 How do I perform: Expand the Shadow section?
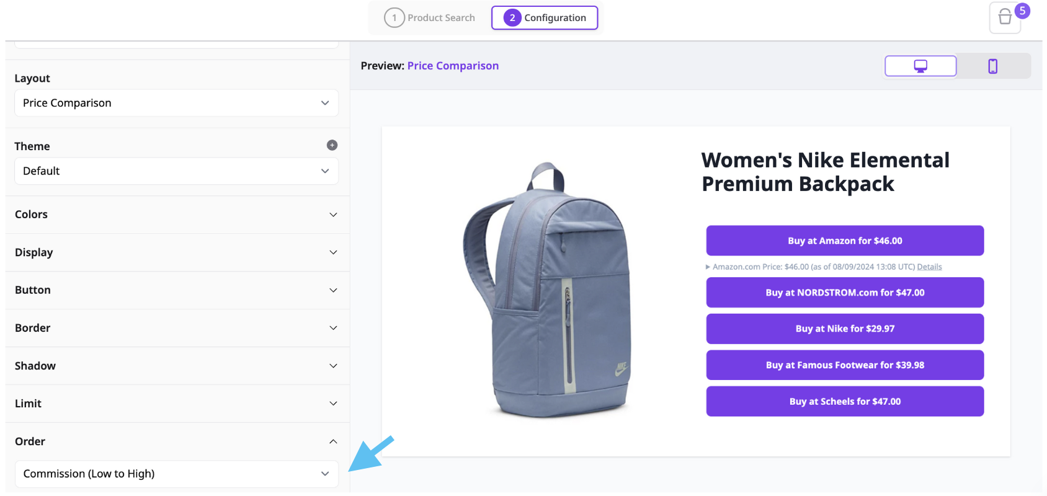[177, 366]
